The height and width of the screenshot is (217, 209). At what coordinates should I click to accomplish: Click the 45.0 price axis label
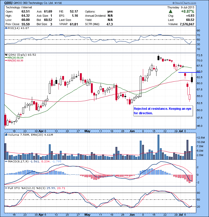point(199,126)
